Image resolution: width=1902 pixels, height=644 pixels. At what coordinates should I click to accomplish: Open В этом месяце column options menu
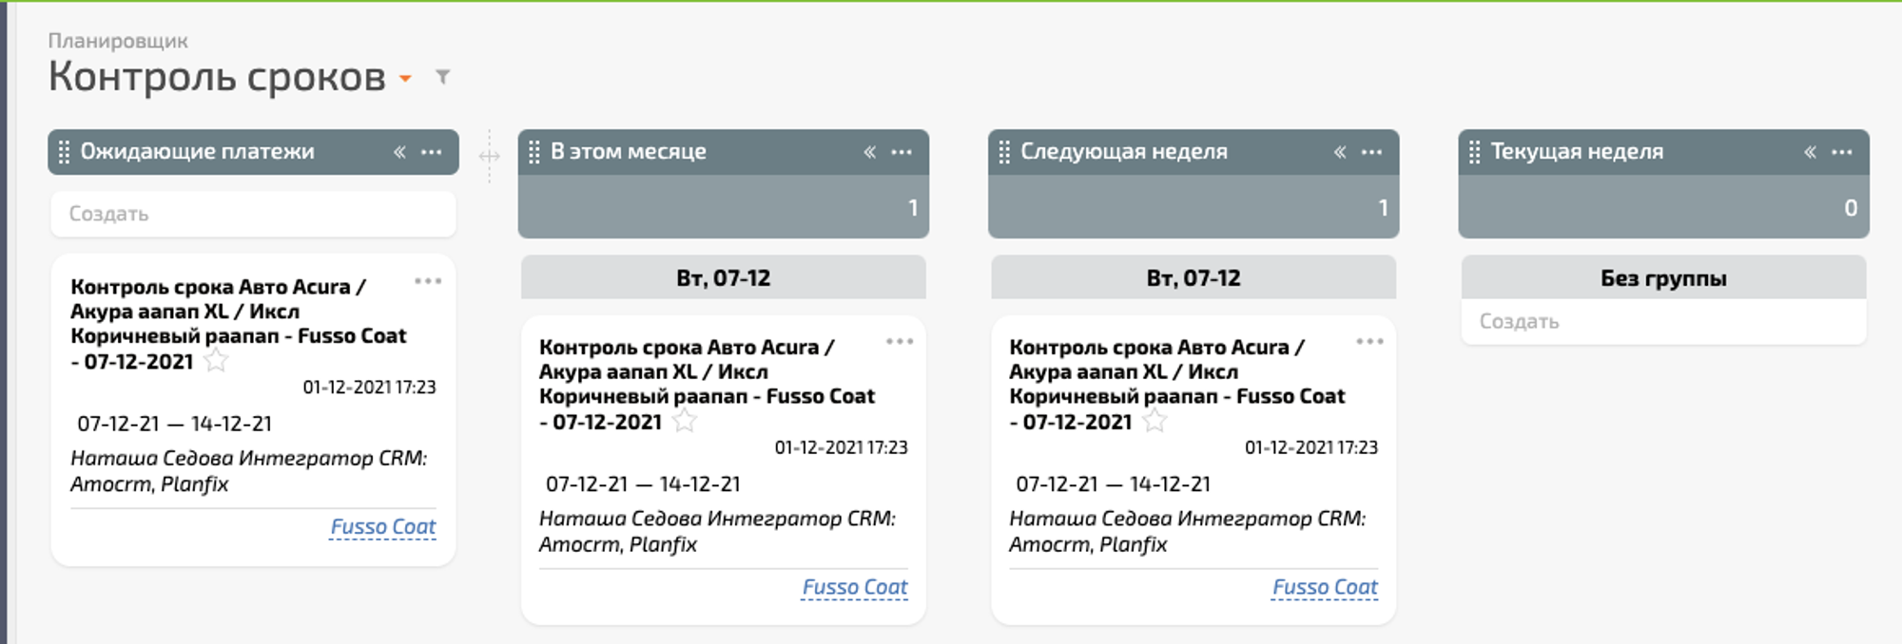[902, 152]
